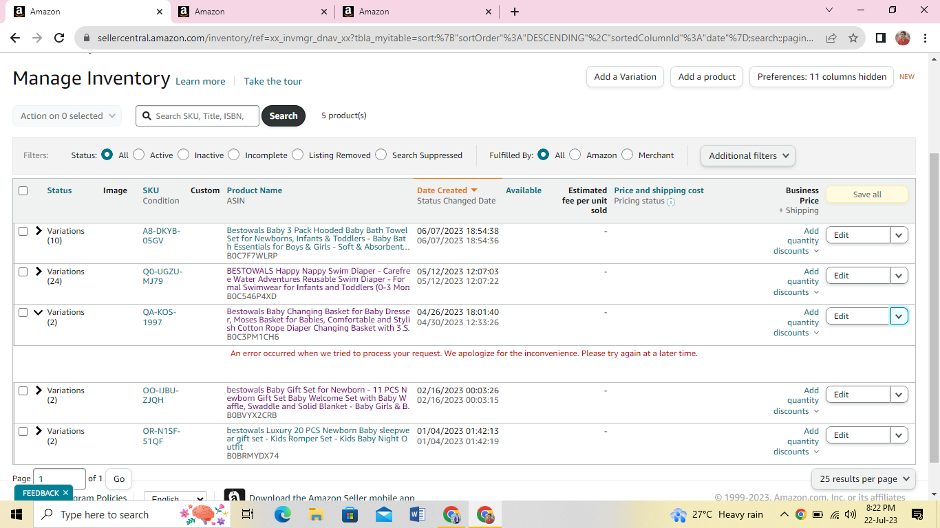Viewport: 940px width, 528px height.
Task: Open the tab search chevron in title bar
Action: 829,10
